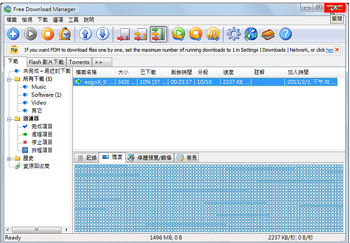This screenshot has height=243, width=350.
Task: Sort by 速度 column header
Action: coord(236,72)
